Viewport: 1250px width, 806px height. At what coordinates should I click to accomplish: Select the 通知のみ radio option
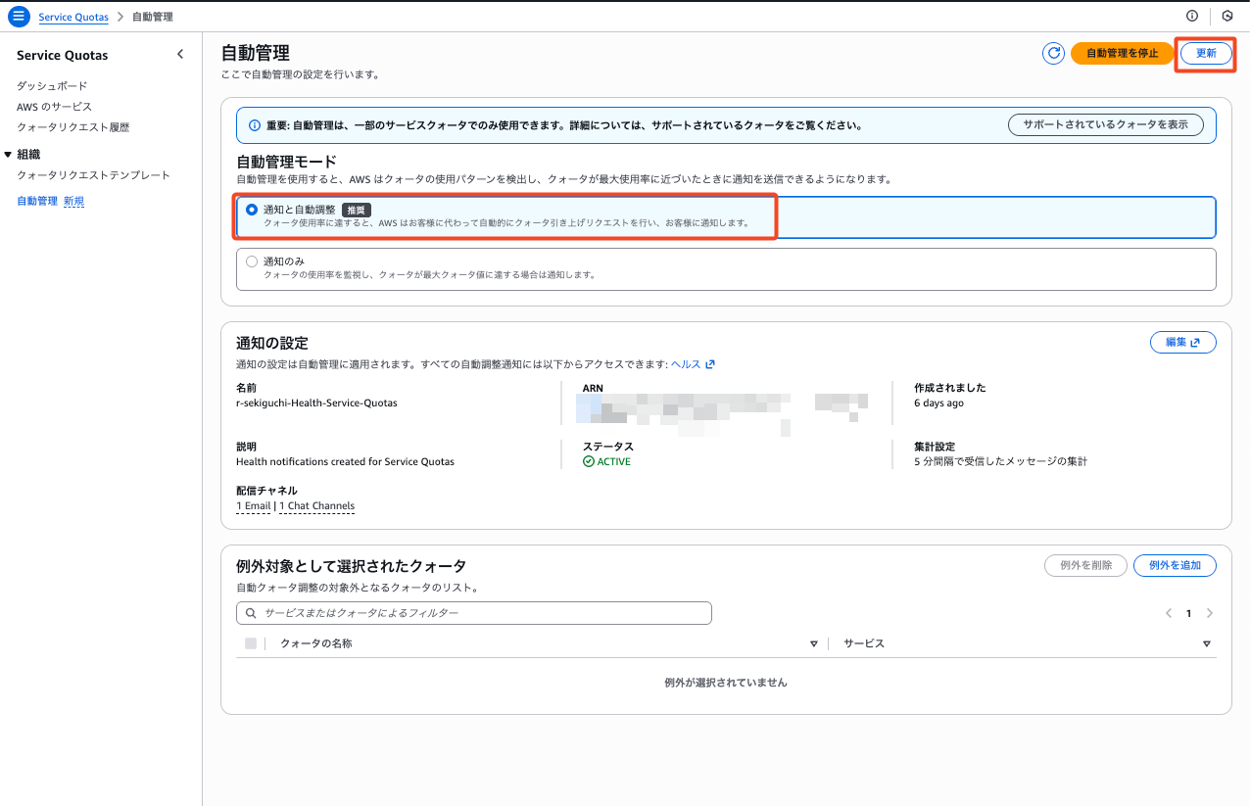point(253,261)
